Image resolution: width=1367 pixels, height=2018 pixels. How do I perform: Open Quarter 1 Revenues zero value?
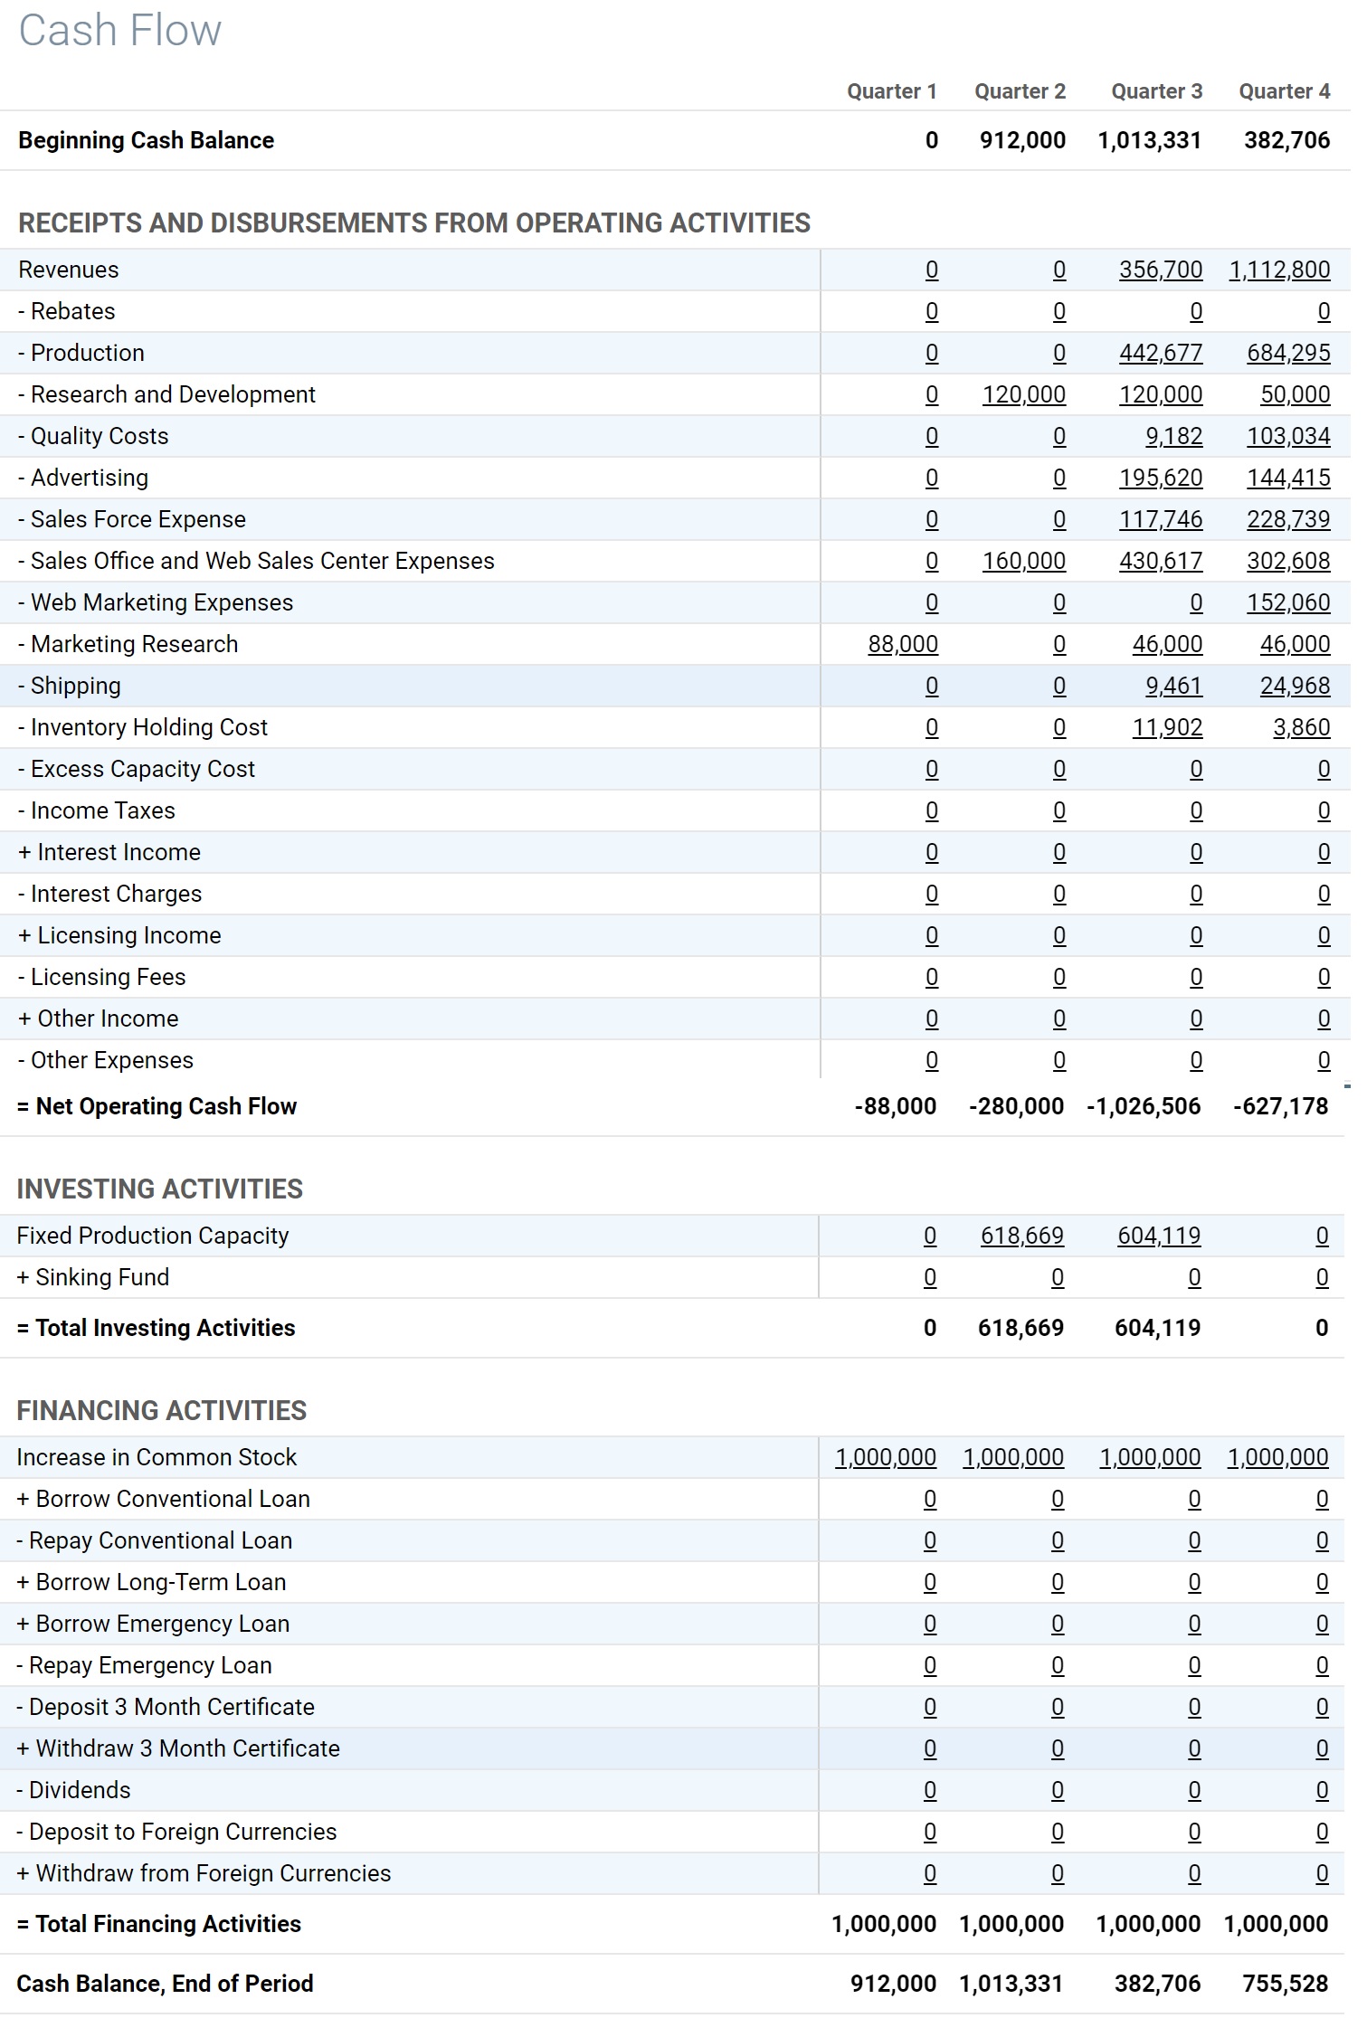click(932, 270)
